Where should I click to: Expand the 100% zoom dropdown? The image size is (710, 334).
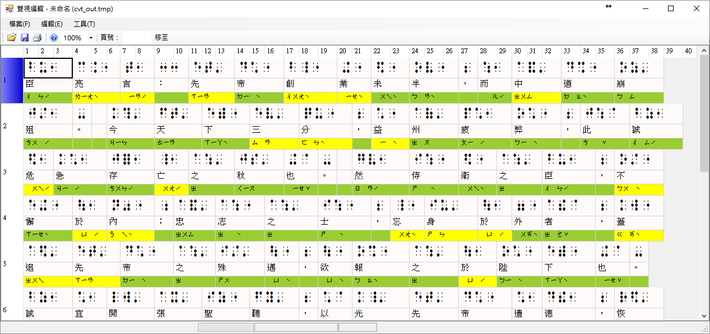pos(91,38)
